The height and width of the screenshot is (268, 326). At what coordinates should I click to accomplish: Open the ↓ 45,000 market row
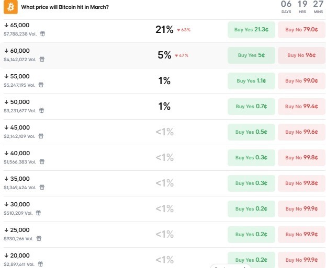[x=17, y=127]
